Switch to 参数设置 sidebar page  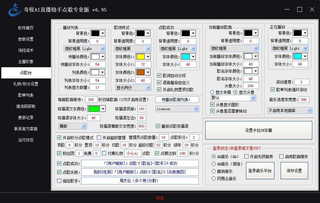pos(26,39)
